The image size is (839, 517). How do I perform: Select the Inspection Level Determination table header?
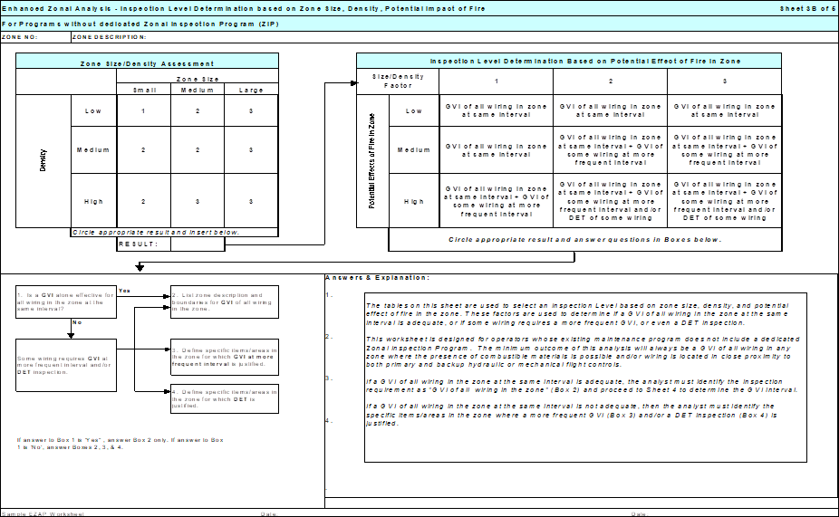click(x=584, y=61)
